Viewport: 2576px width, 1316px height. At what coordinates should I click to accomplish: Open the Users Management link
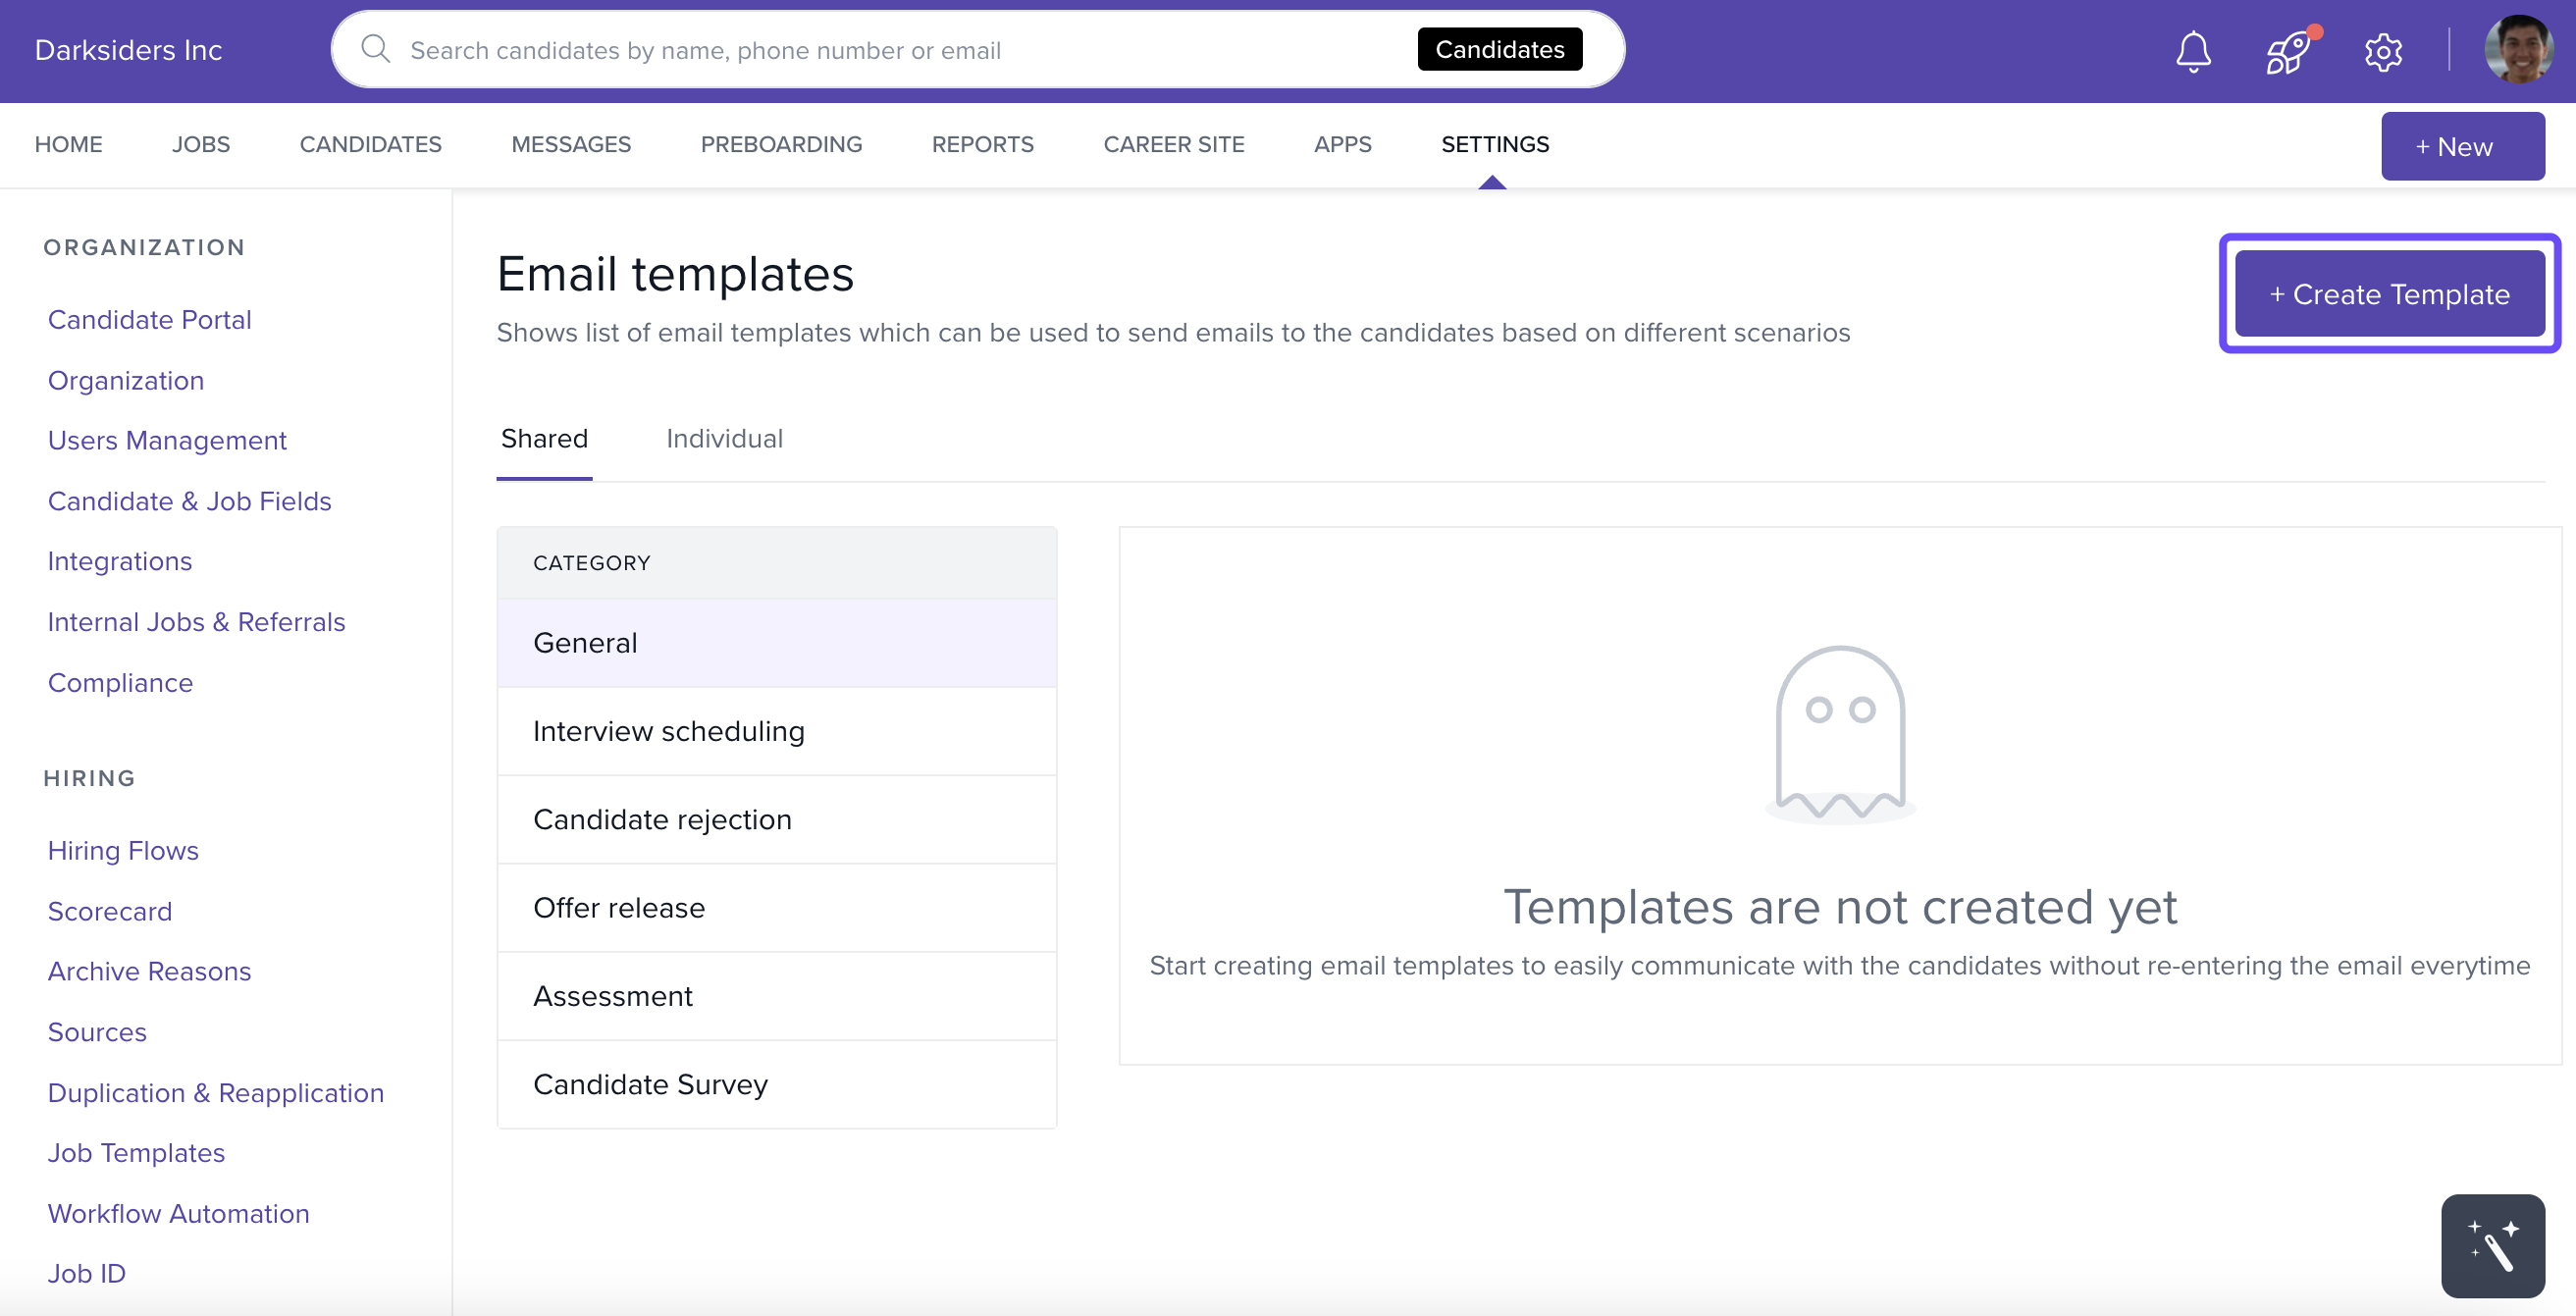tap(167, 440)
